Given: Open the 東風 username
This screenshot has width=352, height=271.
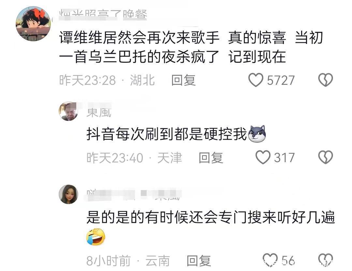Looking at the screenshot, I should pyautogui.click(x=99, y=112).
